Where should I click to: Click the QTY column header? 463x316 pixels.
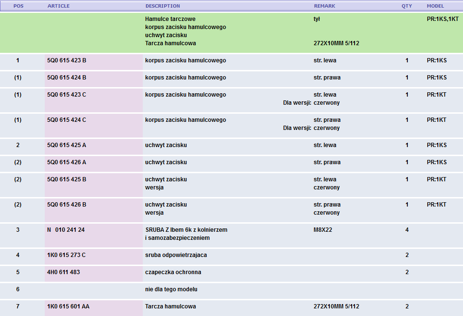406,6
